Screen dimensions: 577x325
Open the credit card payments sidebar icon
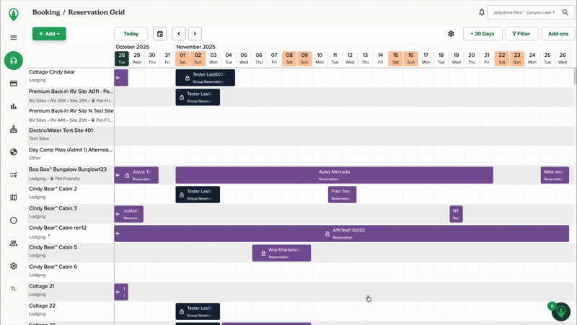pos(13,84)
